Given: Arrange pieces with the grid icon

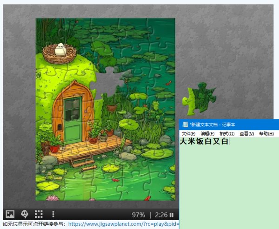Looking at the screenshot, I should (39, 214).
